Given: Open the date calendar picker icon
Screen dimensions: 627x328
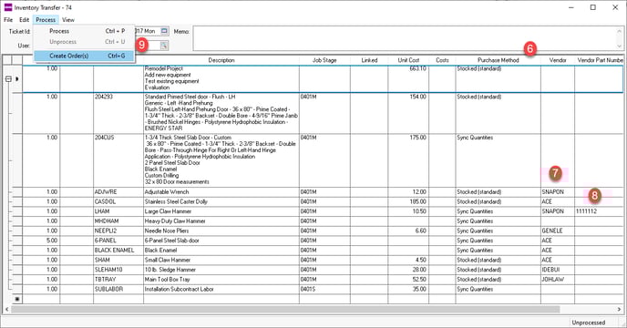Looking at the screenshot, I should [164, 31].
